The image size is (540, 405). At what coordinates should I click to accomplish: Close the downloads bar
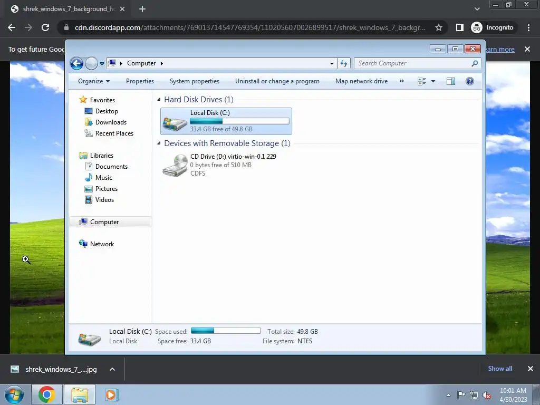tap(531, 369)
